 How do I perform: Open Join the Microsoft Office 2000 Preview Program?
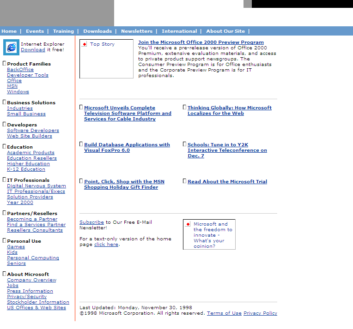(x=201, y=42)
